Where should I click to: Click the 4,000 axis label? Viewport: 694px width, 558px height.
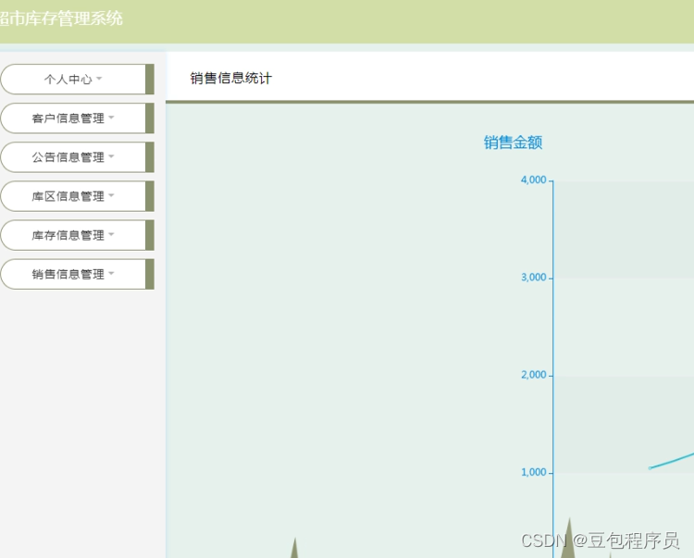(533, 180)
